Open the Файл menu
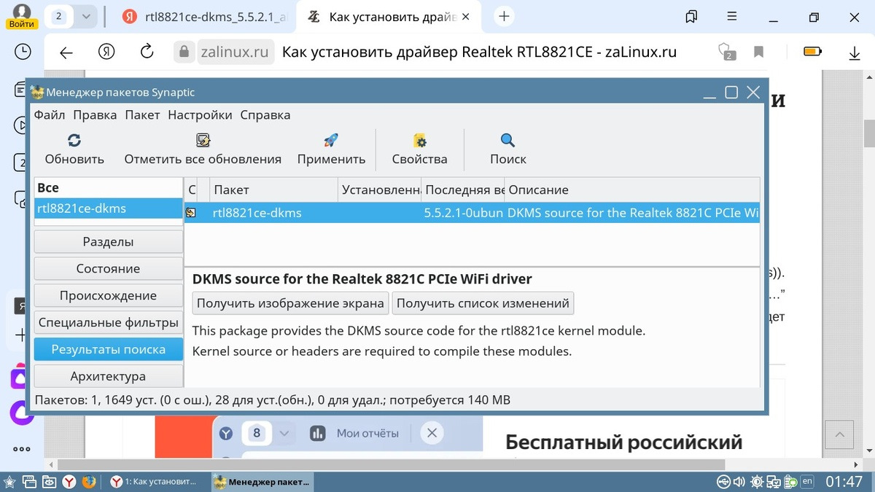 (x=50, y=114)
